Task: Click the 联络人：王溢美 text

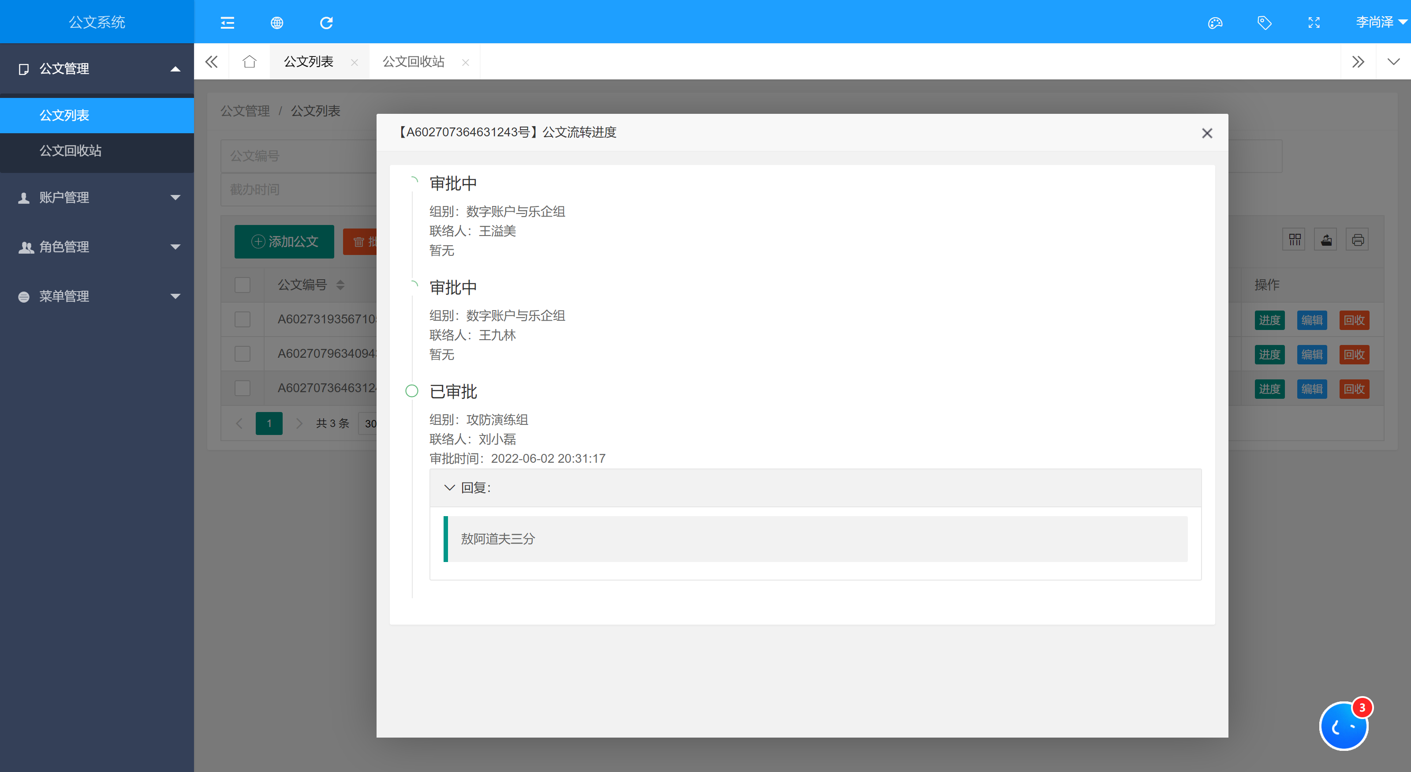Action: click(472, 231)
